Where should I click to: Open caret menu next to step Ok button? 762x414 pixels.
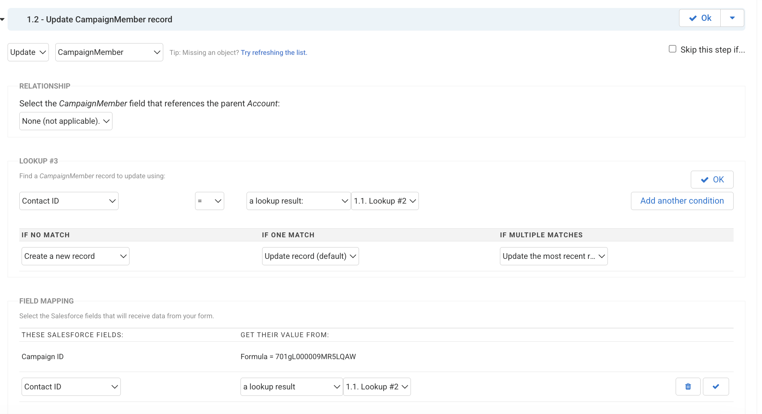pyautogui.click(x=732, y=18)
